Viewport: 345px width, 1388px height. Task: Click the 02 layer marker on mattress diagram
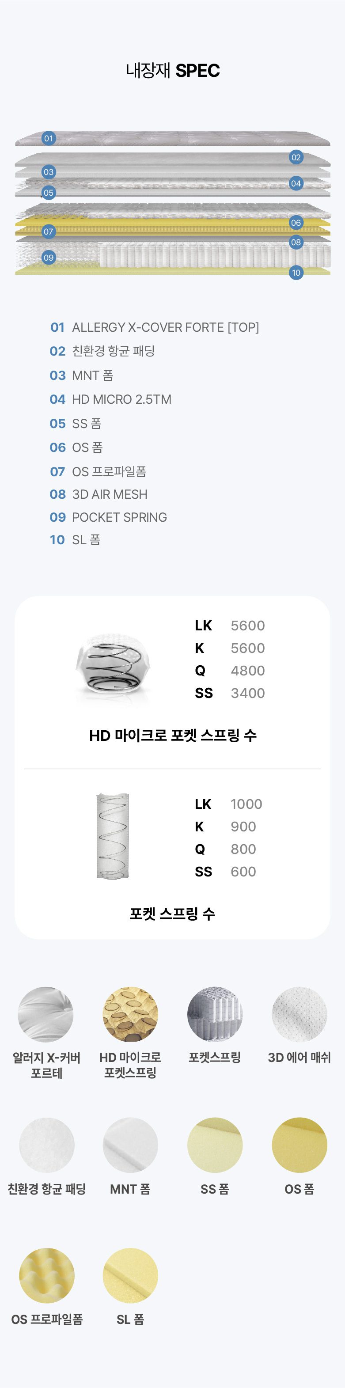296,157
